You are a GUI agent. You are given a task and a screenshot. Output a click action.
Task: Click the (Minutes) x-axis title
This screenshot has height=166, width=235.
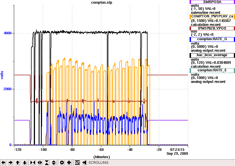102,157
